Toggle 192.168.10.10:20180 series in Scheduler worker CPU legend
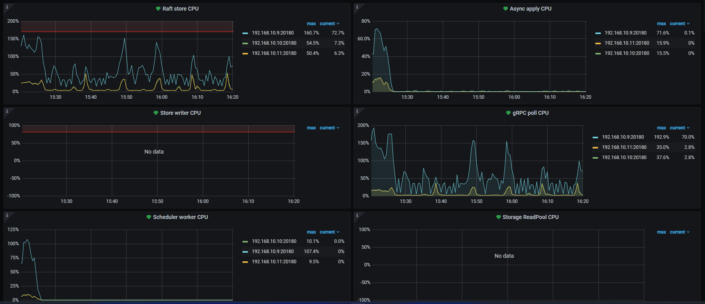 pyautogui.click(x=274, y=241)
